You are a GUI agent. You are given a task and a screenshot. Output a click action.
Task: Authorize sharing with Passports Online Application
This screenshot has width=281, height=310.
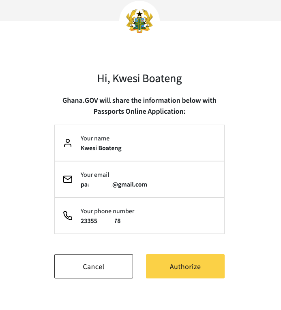click(x=185, y=266)
